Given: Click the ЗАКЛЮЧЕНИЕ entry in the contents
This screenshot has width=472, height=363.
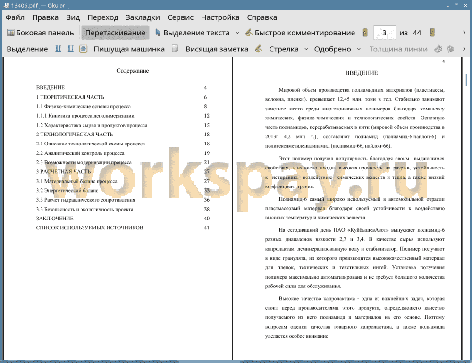Looking at the screenshot, I should [x=55, y=219].
